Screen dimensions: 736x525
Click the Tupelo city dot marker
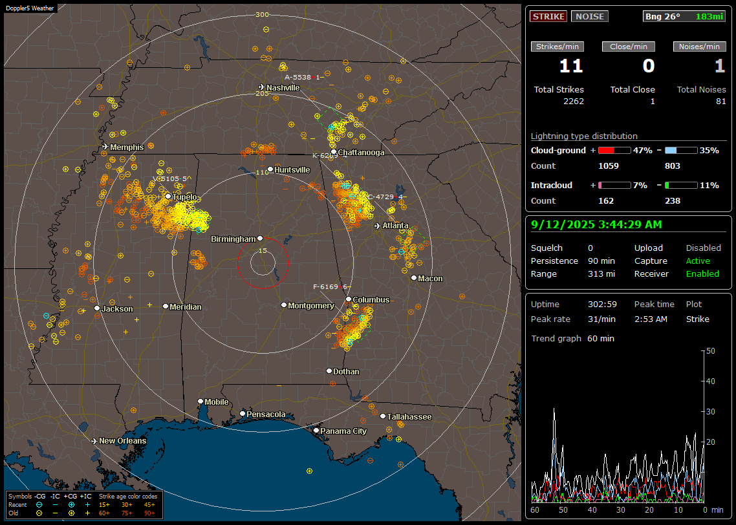[x=168, y=197]
